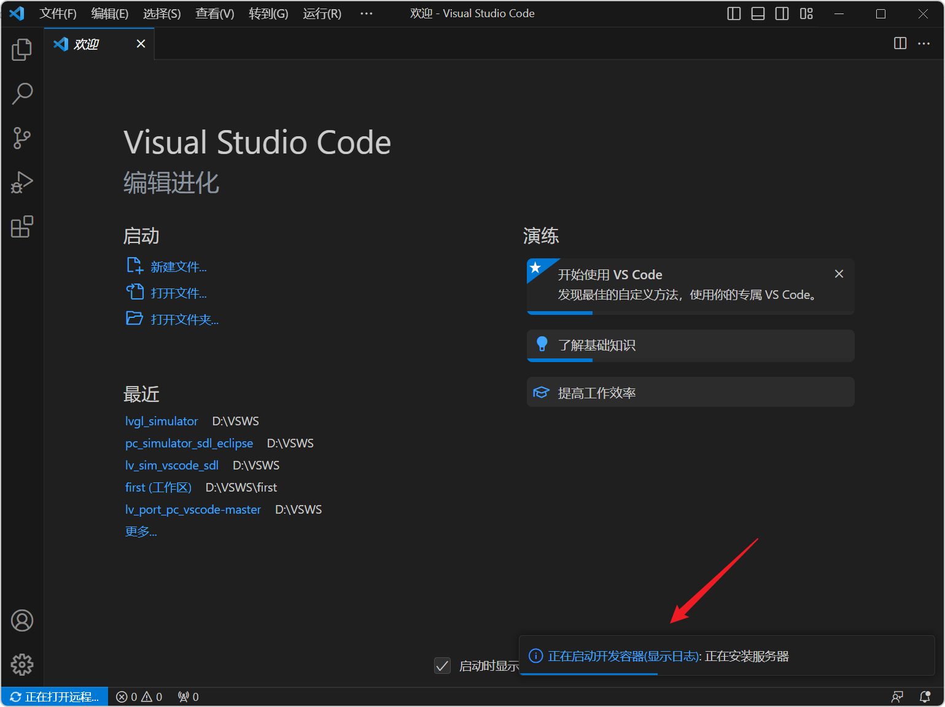Expand the hidden menus ellipsis in menu bar
Image resolution: width=945 pixels, height=707 pixels.
(x=367, y=14)
